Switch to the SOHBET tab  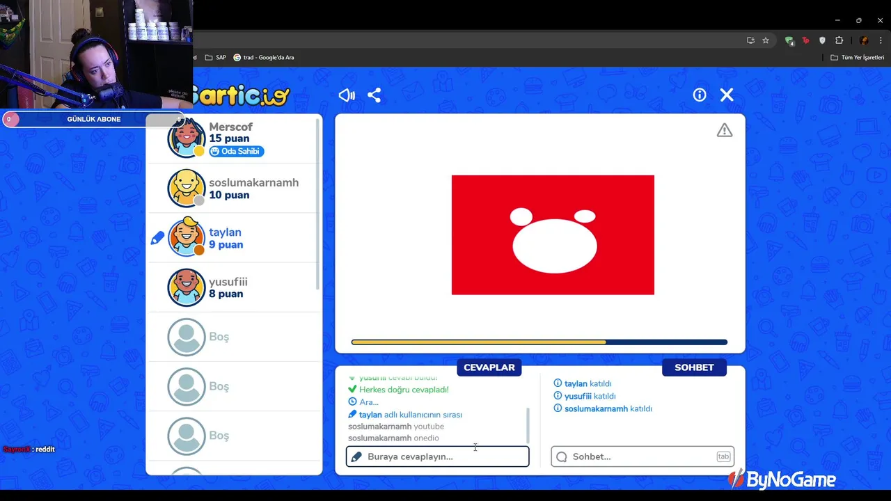694,367
